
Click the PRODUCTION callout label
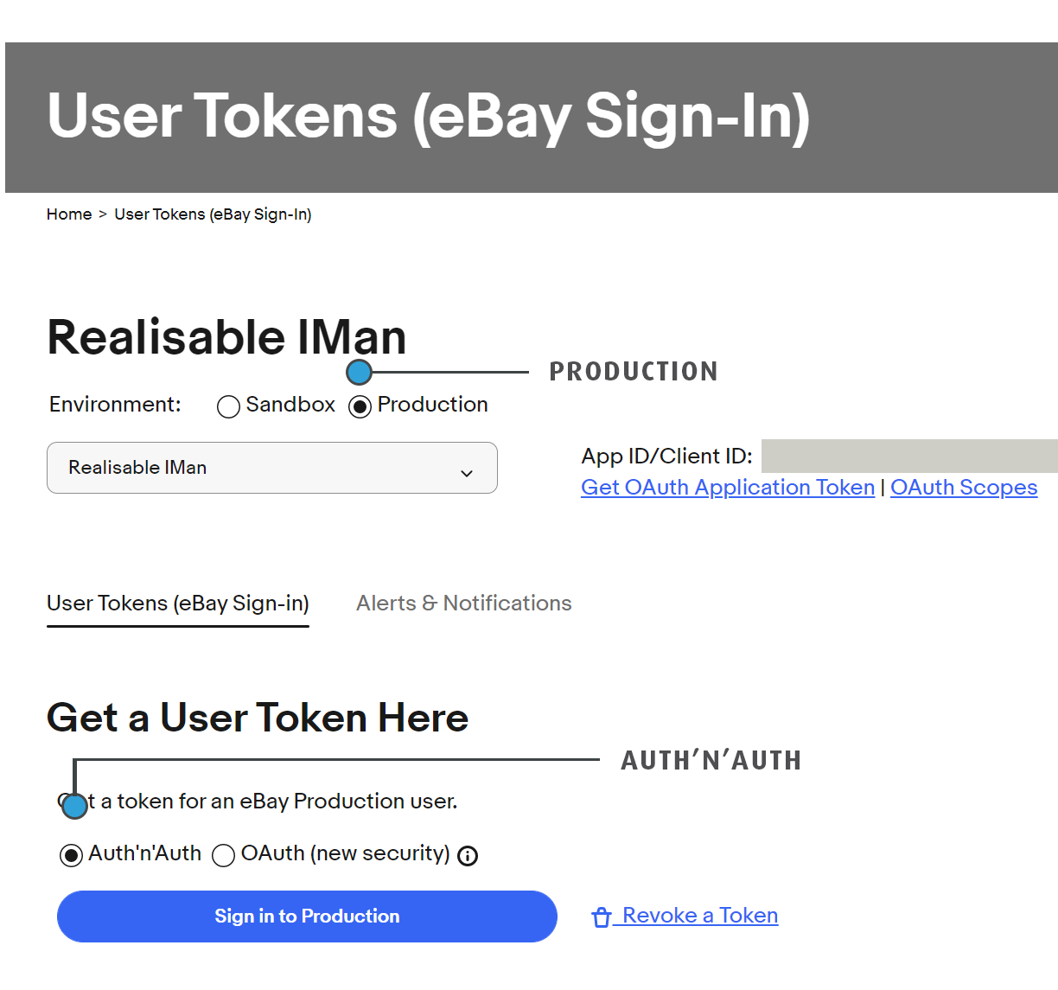click(634, 372)
